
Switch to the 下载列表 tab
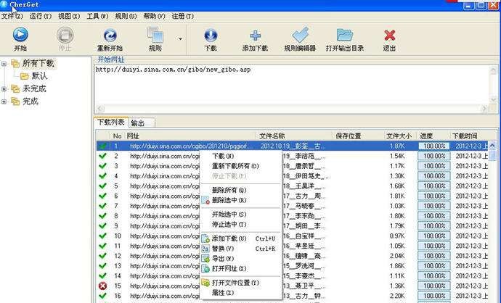click(111, 123)
